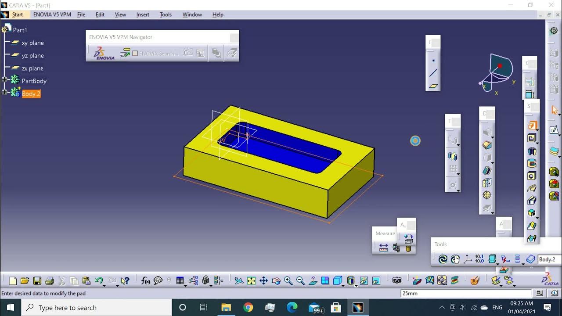The image size is (562, 316).
Task: Select the Part1 root node
Action: pyautogui.click(x=20, y=30)
